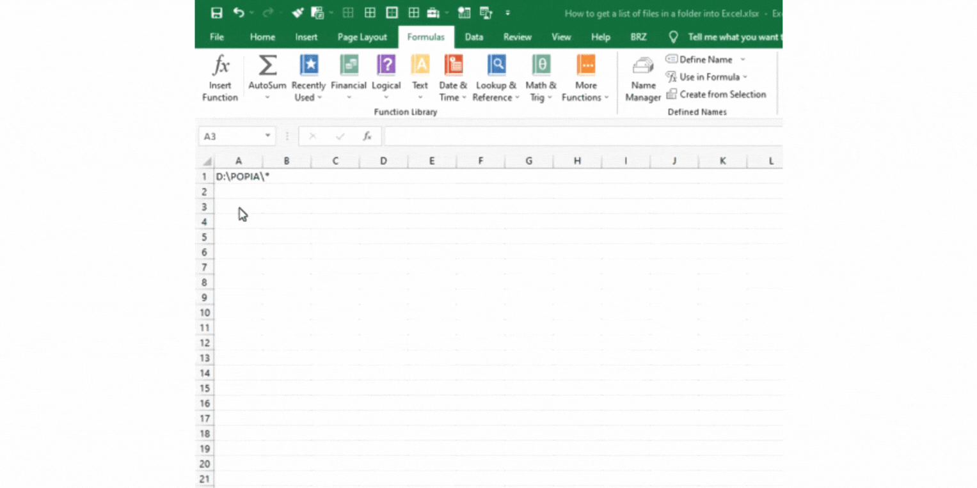Select the Math & Trig icon
The width and height of the screenshot is (977, 488).
coord(541,64)
